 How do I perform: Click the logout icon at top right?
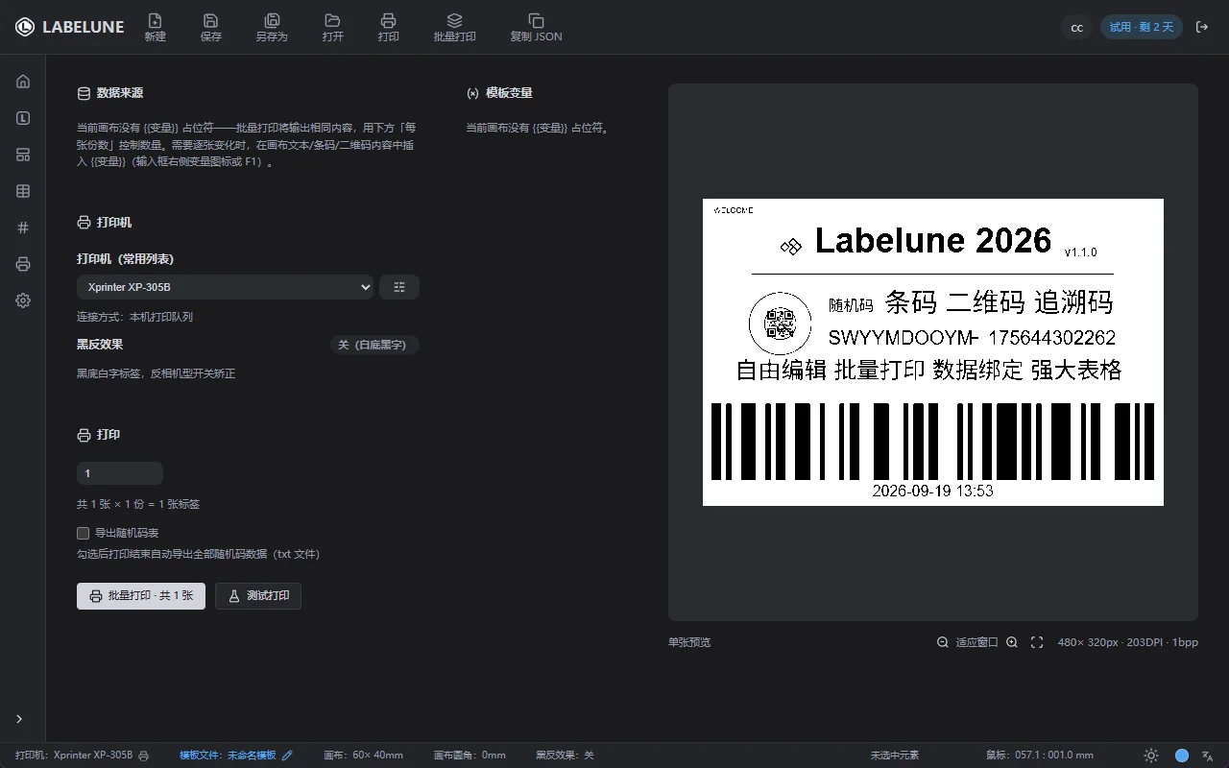(1202, 27)
